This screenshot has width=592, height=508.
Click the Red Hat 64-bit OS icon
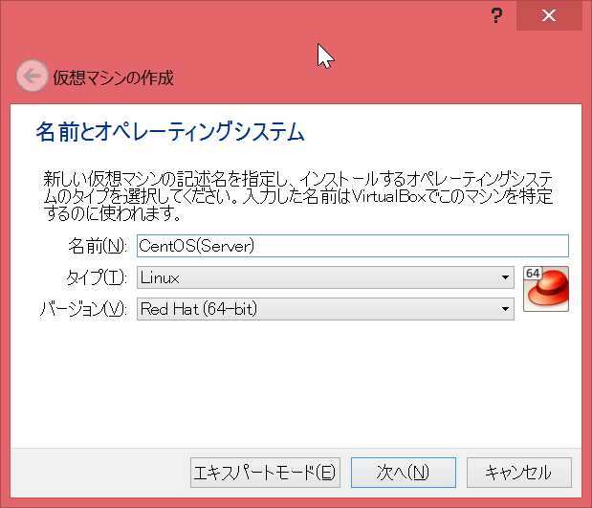(x=546, y=289)
